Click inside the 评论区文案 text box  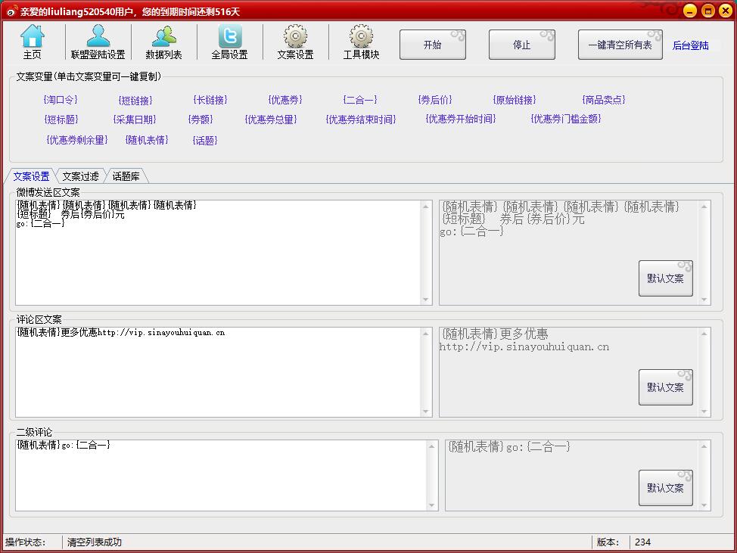[219, 371]
